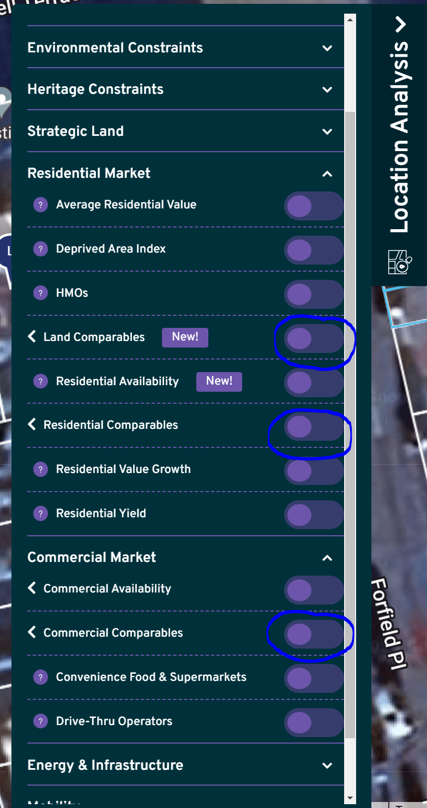Image resolution: width=427 pixels, height=808 pixels.
Task: Click the Residential Value Growth help icon
Action: point(40,470)
